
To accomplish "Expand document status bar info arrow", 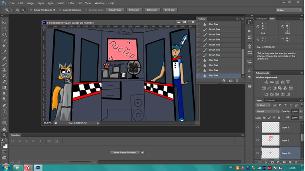I will pos(98,123).
